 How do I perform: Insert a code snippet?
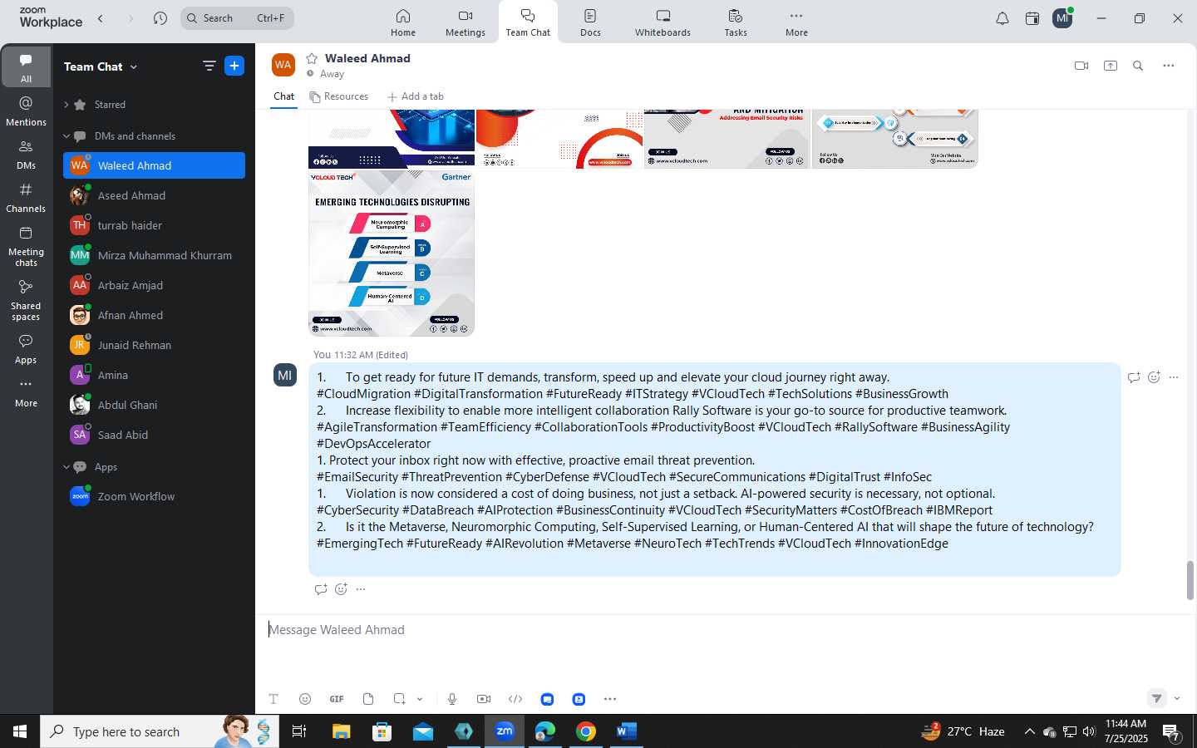[x=515, y=699]
